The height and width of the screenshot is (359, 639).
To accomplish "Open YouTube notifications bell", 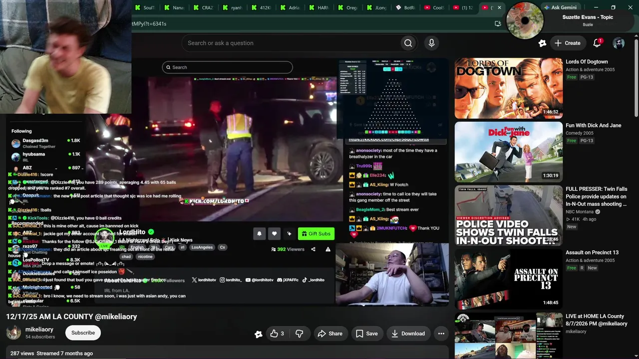I will [x=597, y=43].
